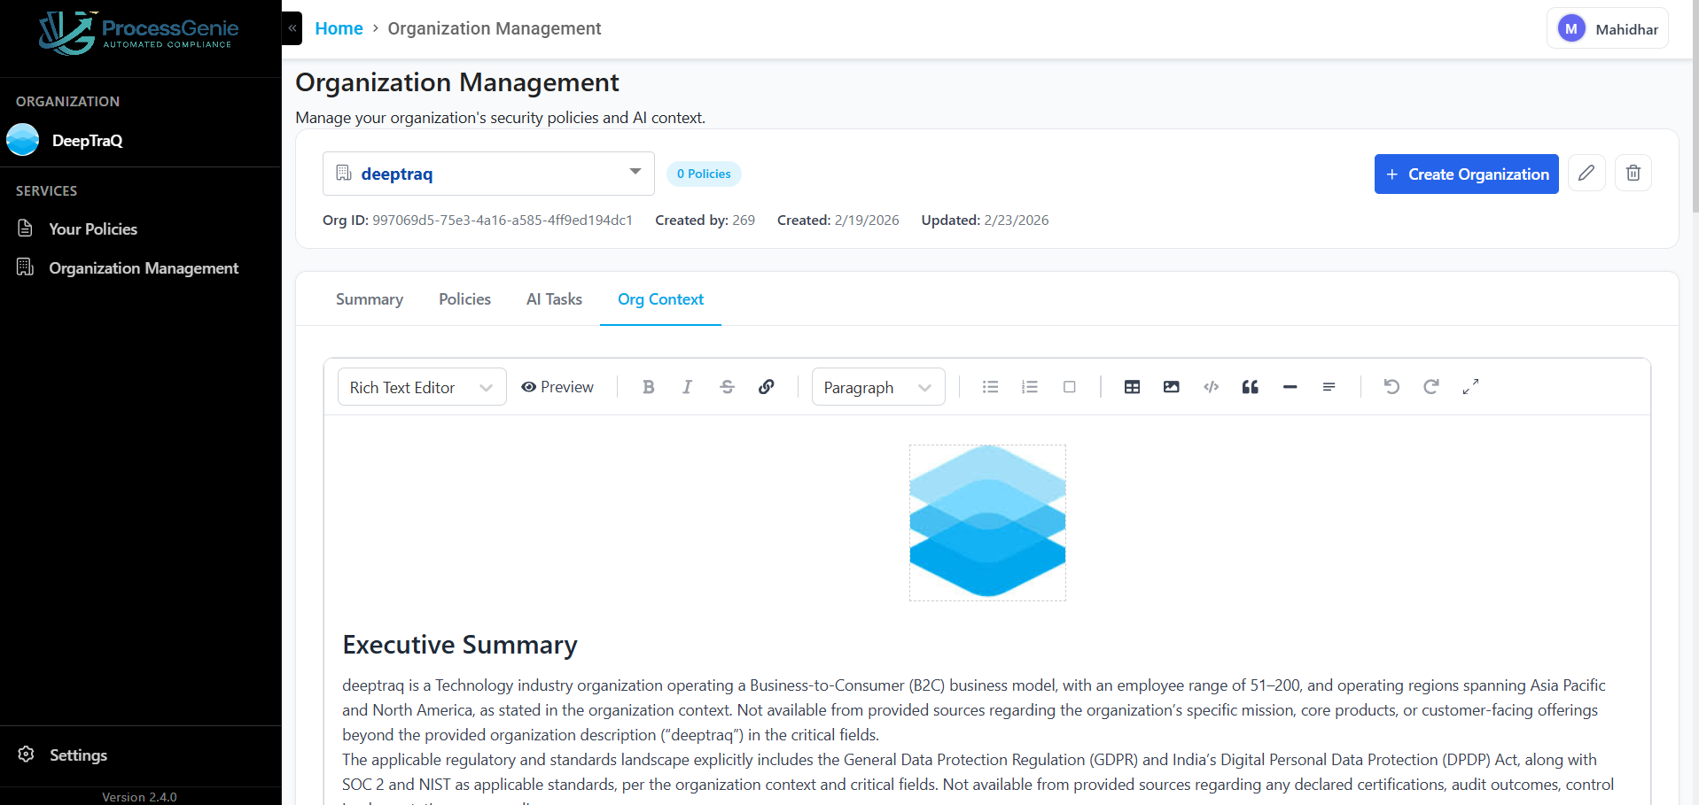Insert an image

coord(1172,387)
